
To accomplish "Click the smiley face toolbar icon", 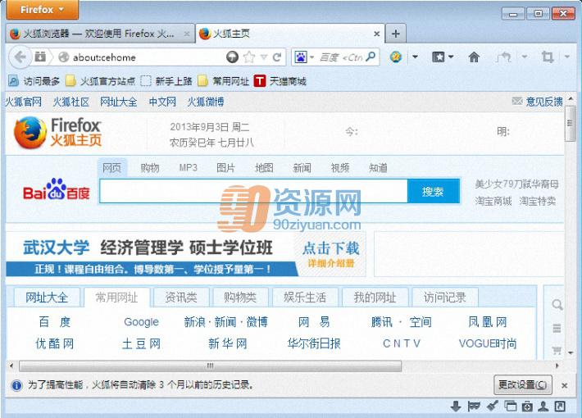I will [396, 57].
